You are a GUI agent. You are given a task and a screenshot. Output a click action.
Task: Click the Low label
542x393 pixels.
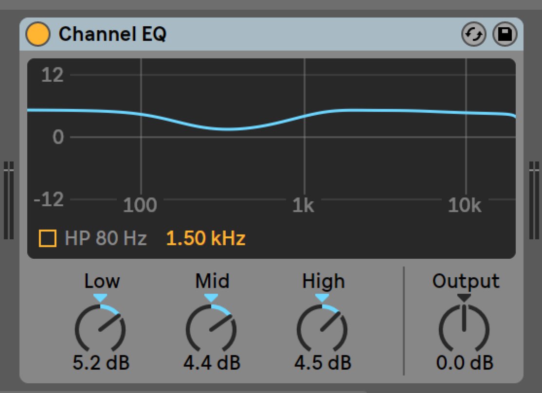(x=102, y=281)
